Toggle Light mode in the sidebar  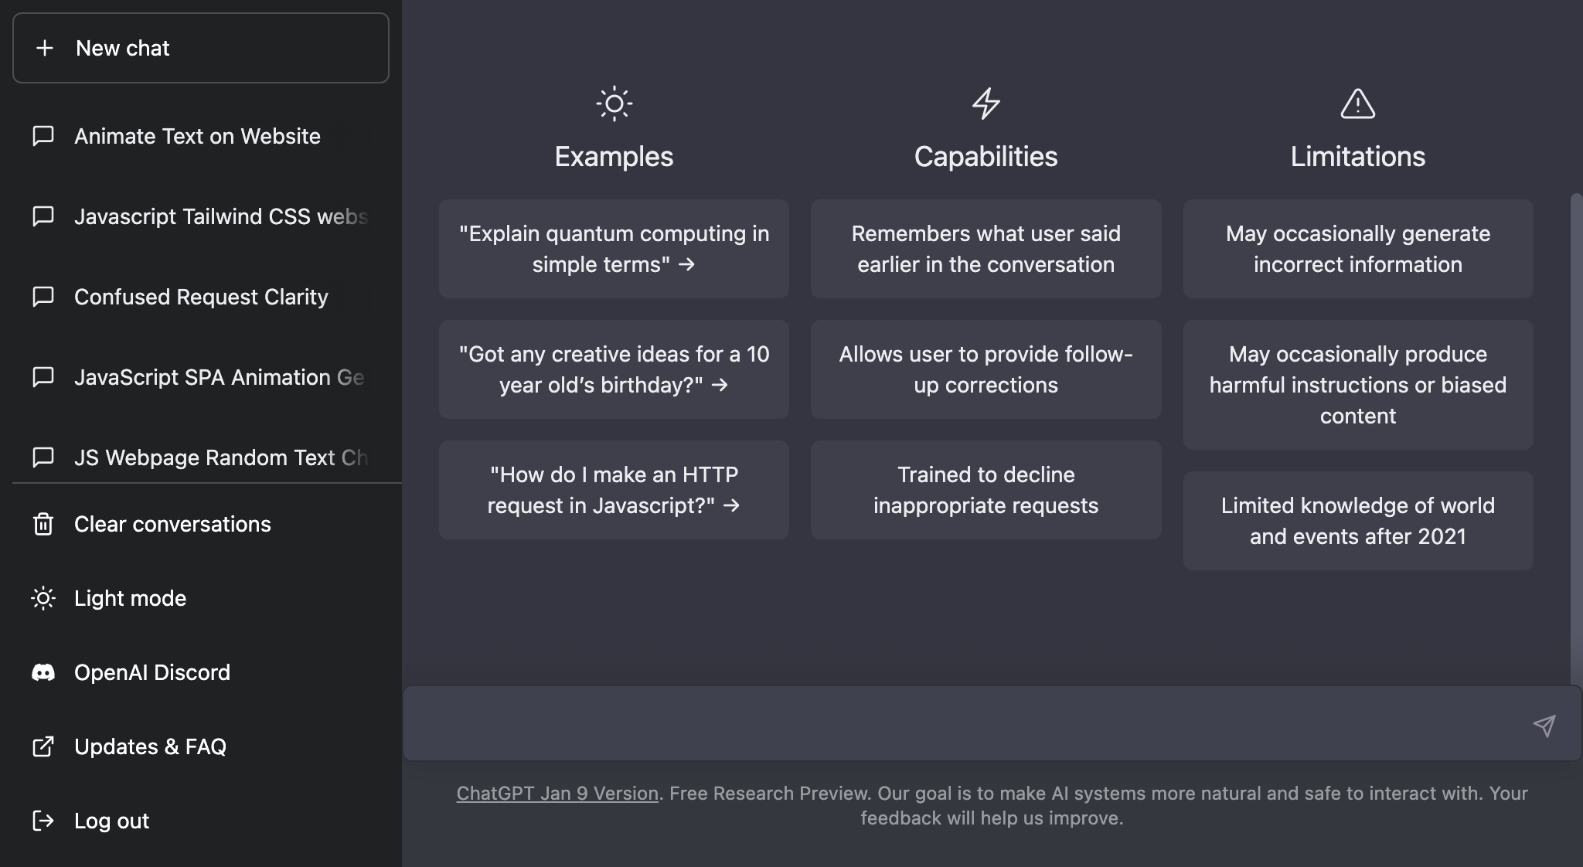130,598
